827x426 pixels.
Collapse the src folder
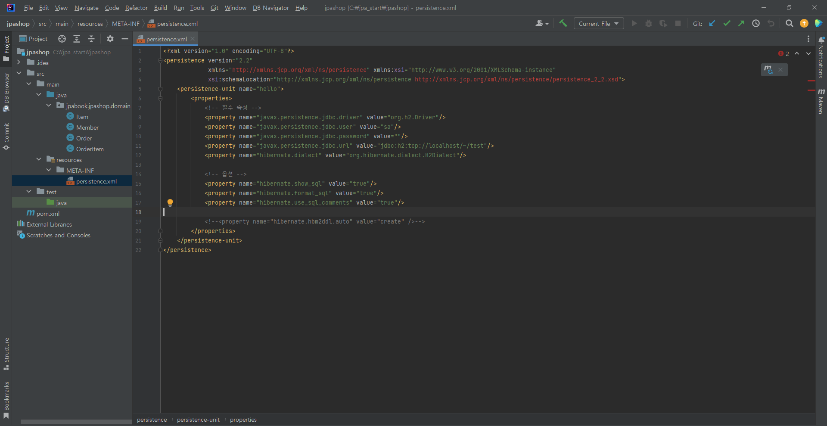(19, 73)
